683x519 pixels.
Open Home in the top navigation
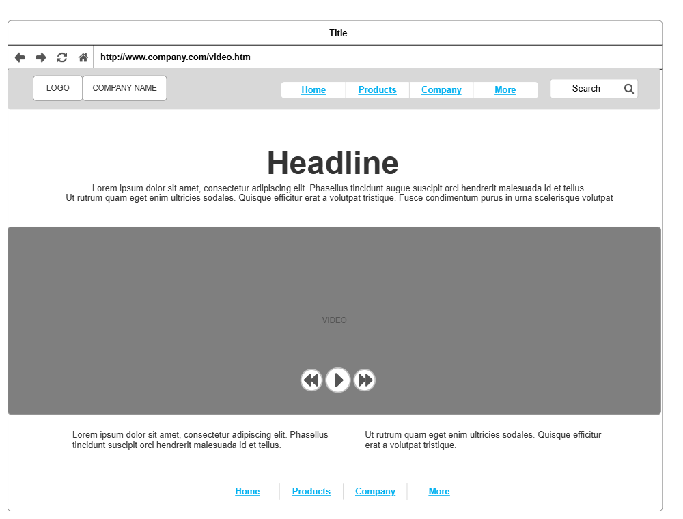pos(313,89)
